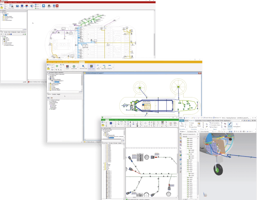Click the 3D view zoom icon in Capital Module toolbar
257x200 pixels.
pos(175,124)
